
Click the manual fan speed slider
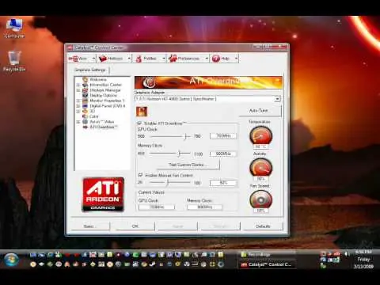[167, 182]
